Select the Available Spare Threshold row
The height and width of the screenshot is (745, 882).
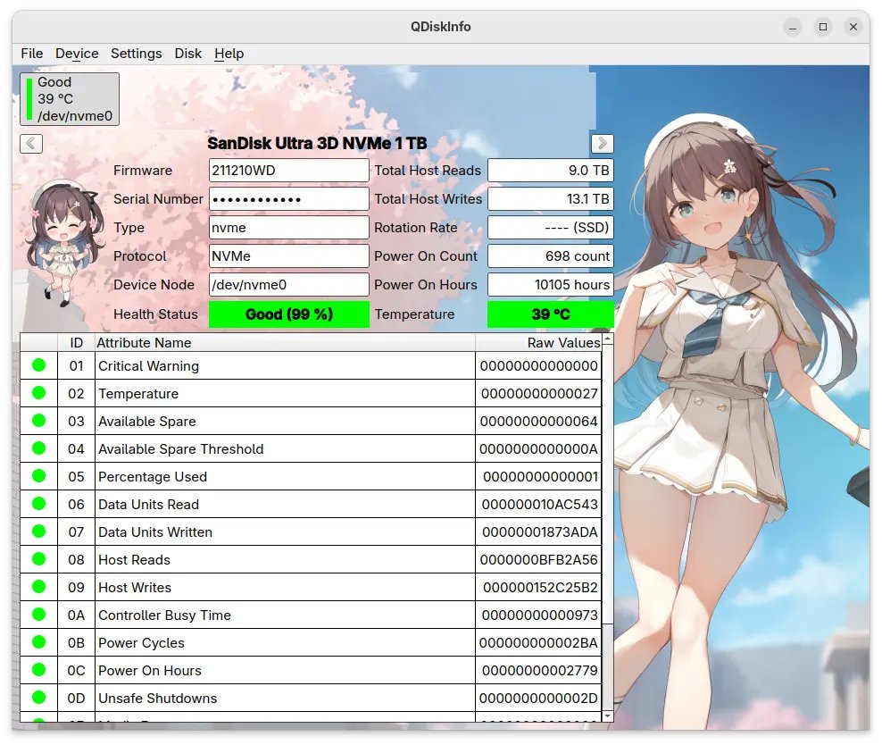point(311,448)
